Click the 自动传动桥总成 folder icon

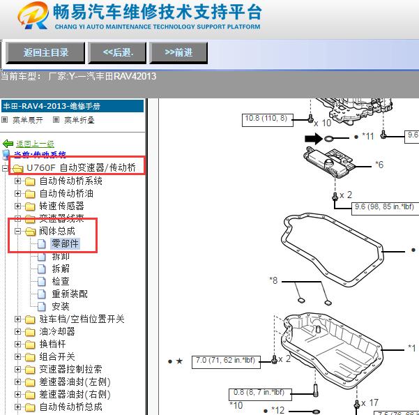click(x=30, y=407)
